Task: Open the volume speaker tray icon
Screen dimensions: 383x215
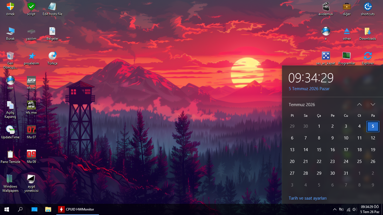Action: point(355,209)
